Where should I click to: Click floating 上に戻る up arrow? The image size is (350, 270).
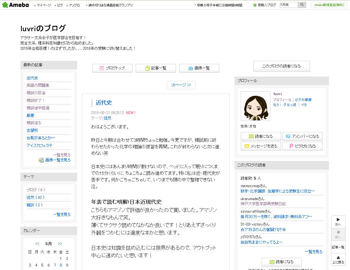coord(338,260)
